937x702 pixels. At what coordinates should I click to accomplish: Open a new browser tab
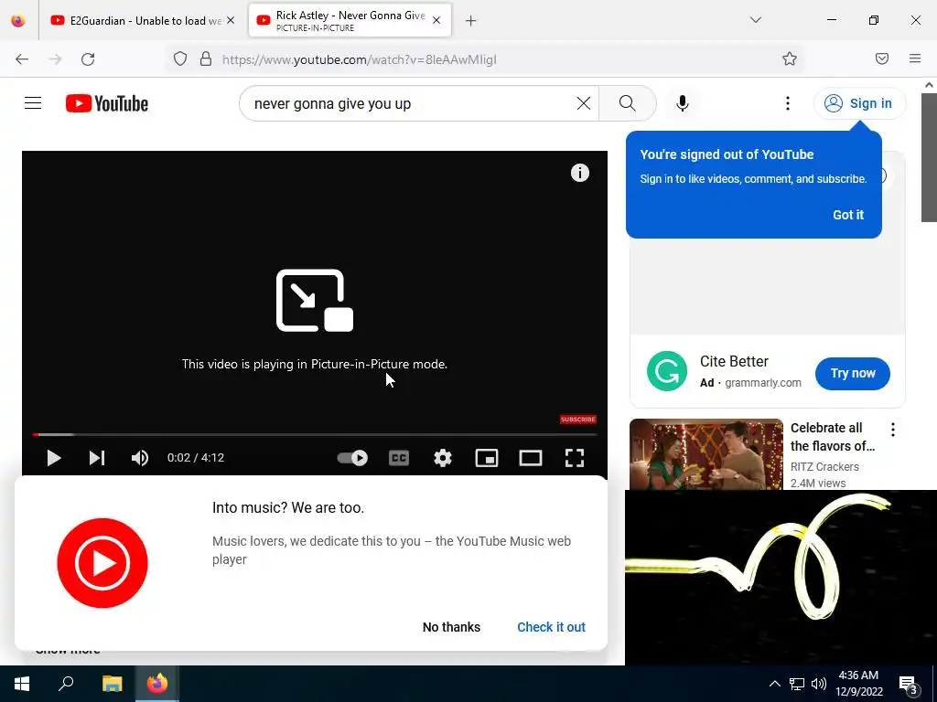[x=471, y=21]
